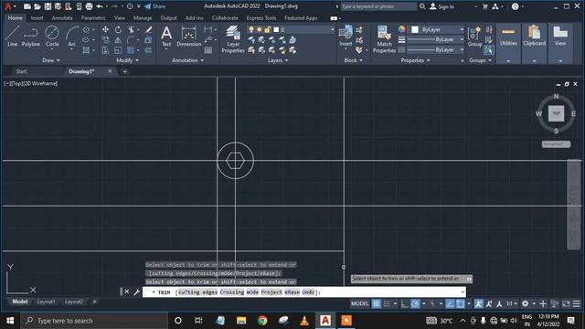This screenshot has width=585, height=329.
Task: Click the MODEL space button
Action: [x=359, y=303]
